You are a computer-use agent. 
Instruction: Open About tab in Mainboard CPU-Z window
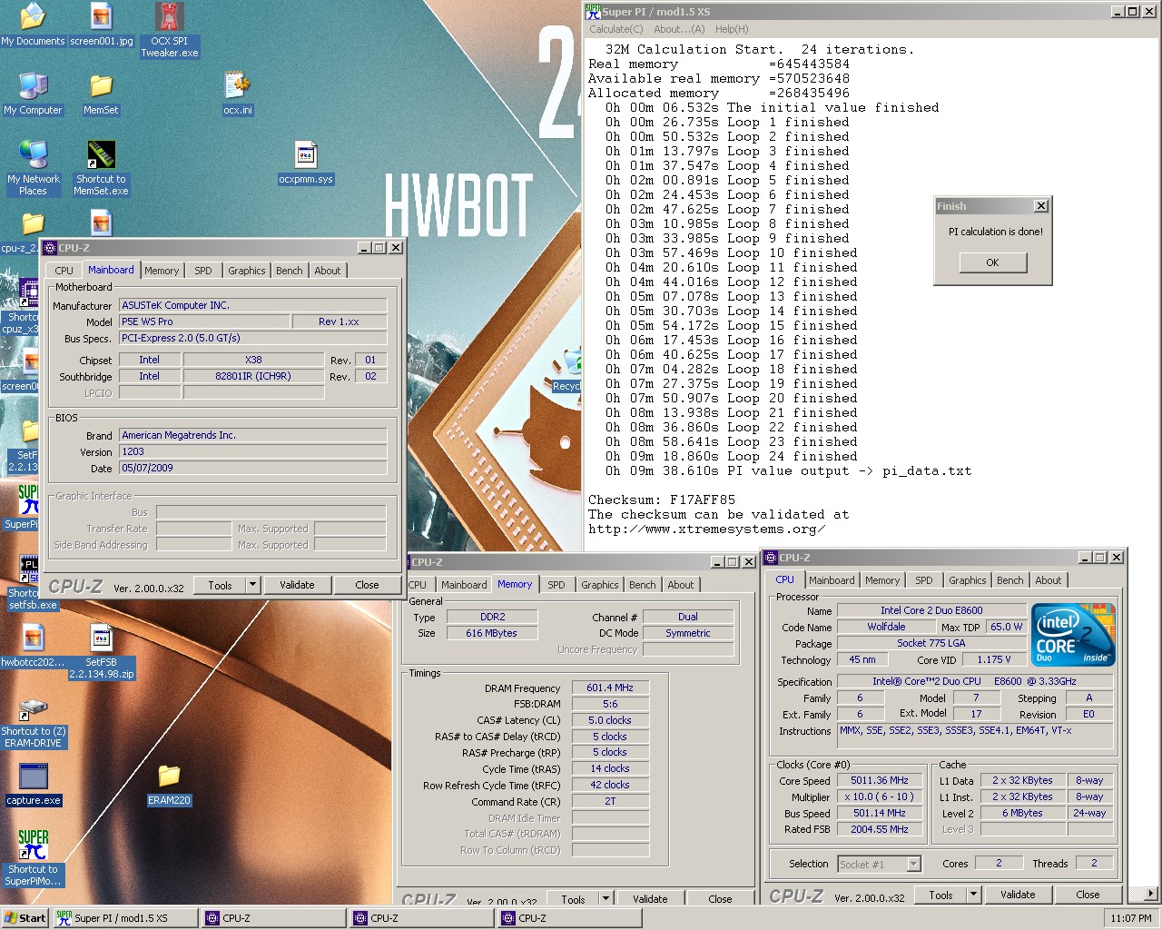point(328,271)
